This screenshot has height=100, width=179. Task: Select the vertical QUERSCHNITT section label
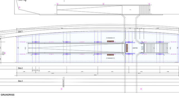[64, 82]
